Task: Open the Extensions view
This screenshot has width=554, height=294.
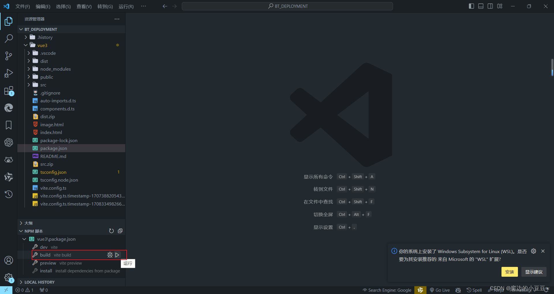Action: pos(9,91)
